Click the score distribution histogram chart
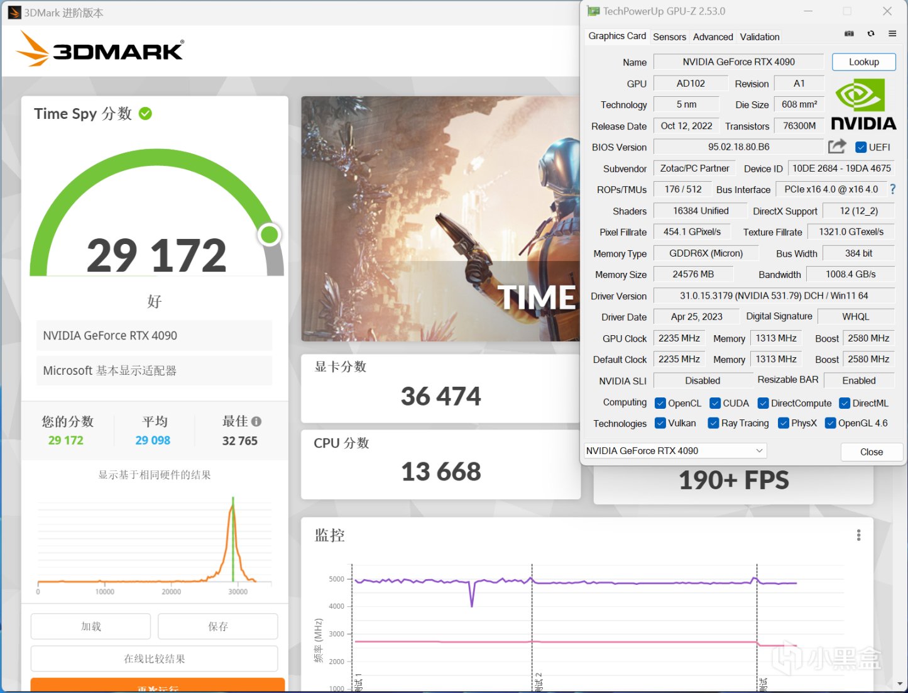The width and height of the screenshot is (908, 693). (155, 543)
